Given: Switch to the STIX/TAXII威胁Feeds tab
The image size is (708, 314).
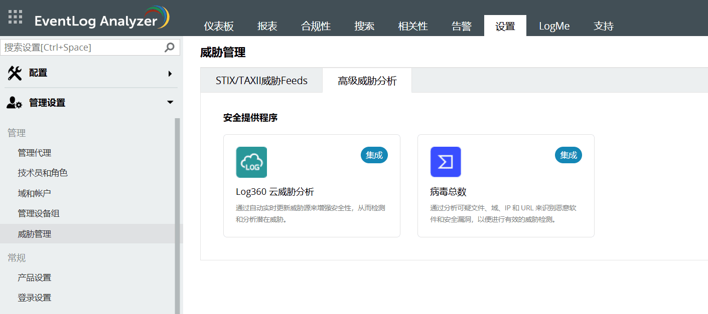Looking at the screenshot, I should point(261,80).
